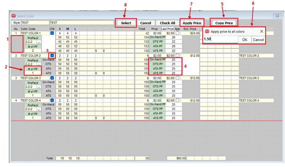The width and height of the screenshot is (285, 167).
Task: Tick the App checkbox for TEST COLOR 3
Action: click(x=178, y=78)
